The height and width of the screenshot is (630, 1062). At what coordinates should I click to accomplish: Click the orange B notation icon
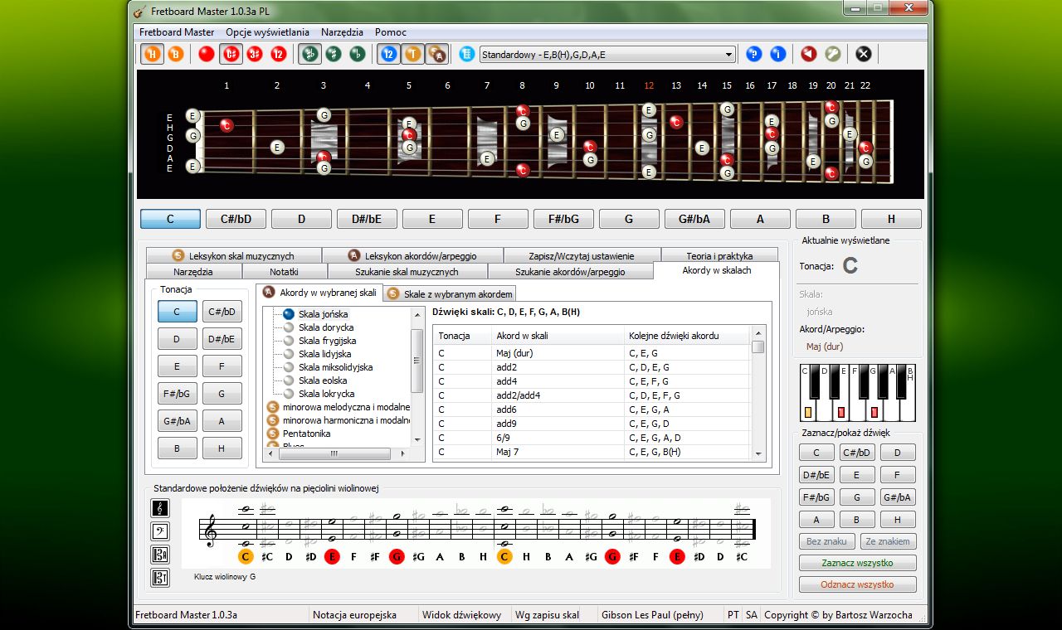[176, 54]
